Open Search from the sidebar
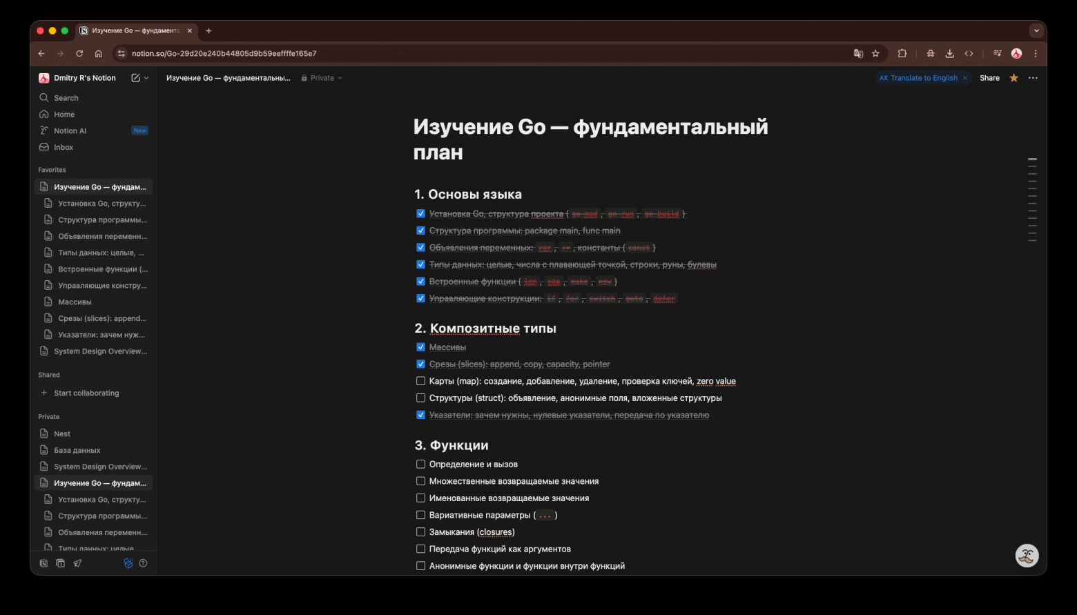The height and width of the screenshot is (615, 1077). (x=65, y=97)
